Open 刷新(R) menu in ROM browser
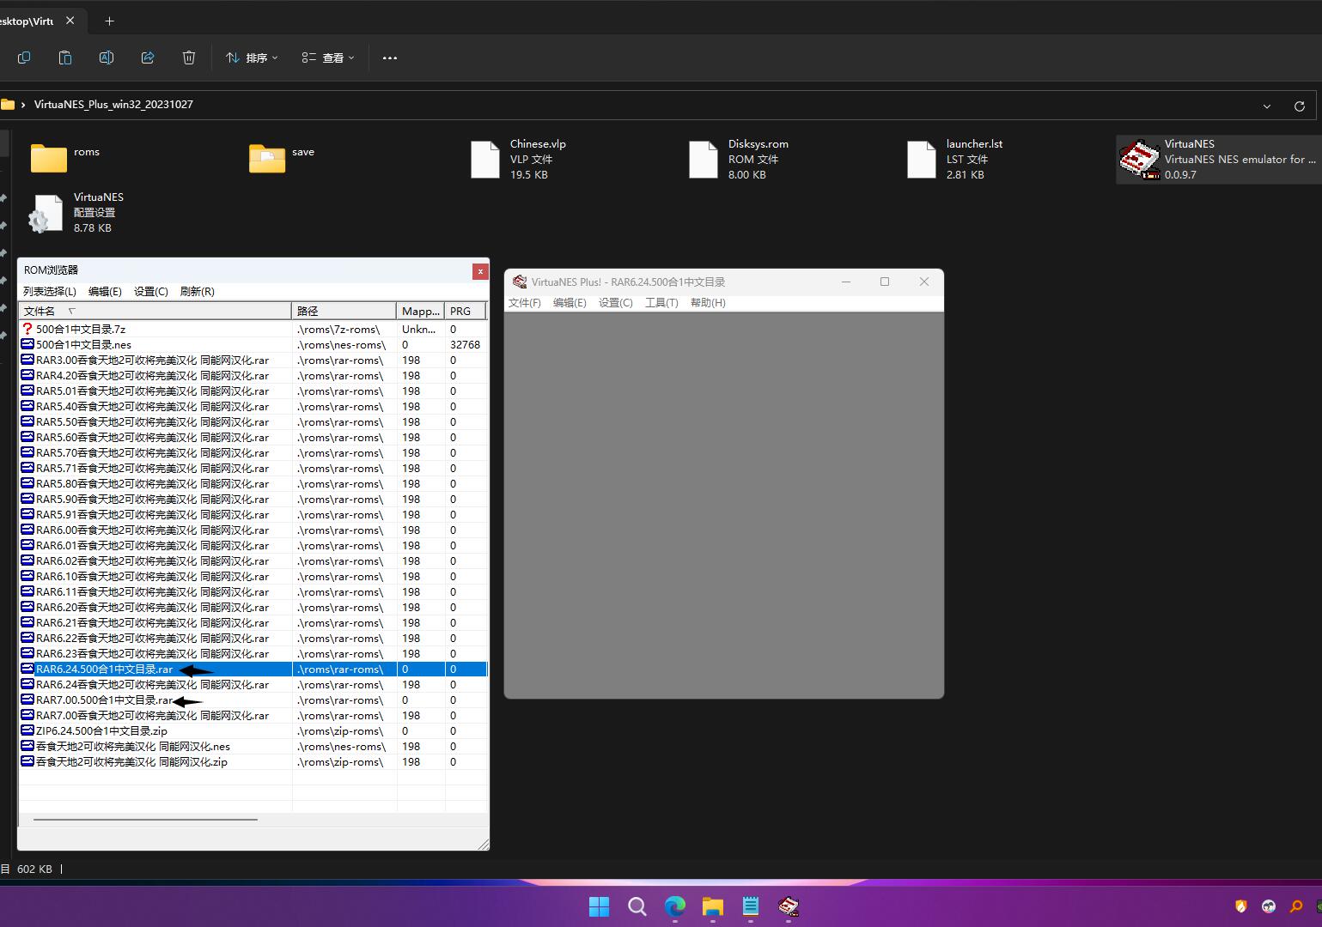 click(x=198, y=292)
